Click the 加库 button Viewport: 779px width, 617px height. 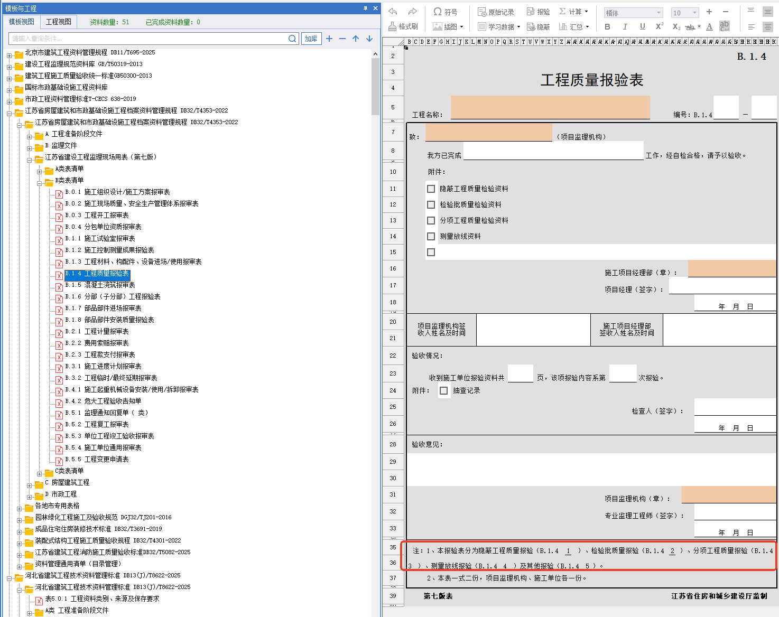311,39
